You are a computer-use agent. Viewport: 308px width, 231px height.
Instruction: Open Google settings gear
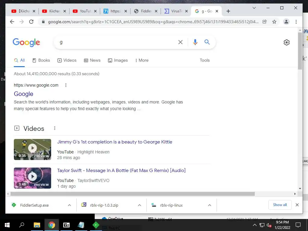coord(287,42)
